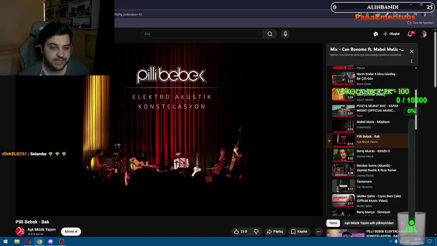Dislike the Pilli Bebek video

click(256, 231)
